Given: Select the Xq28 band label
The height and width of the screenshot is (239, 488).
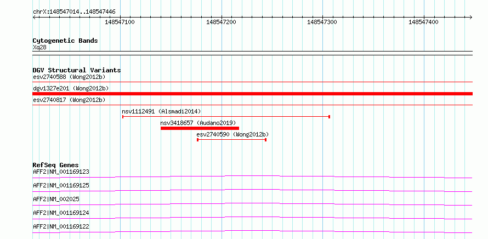Looking at the screenshot, I should [x=39, y=47].
